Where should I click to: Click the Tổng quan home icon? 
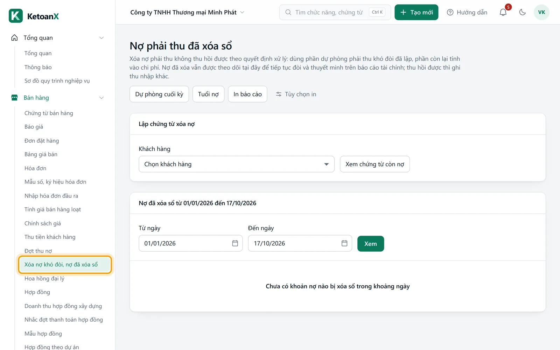[x=14, y=37]
